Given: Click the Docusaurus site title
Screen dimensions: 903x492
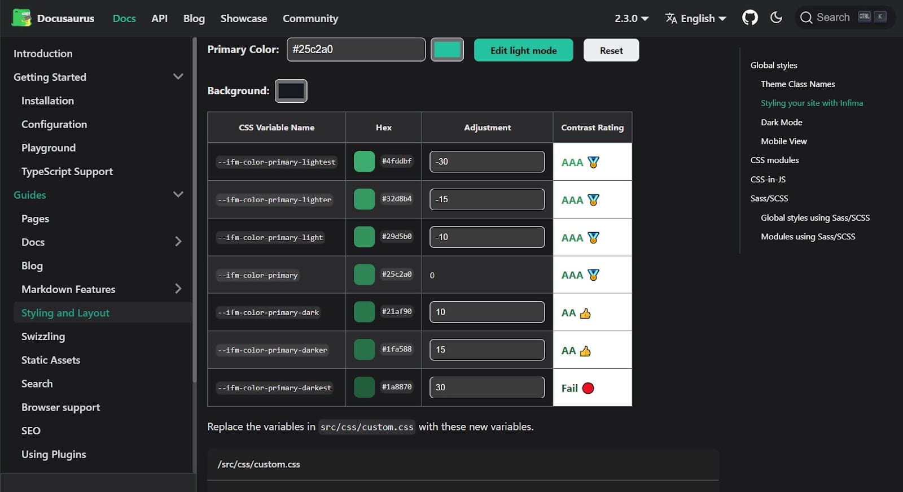Looking at the screenshot, I should click(65, 18).
